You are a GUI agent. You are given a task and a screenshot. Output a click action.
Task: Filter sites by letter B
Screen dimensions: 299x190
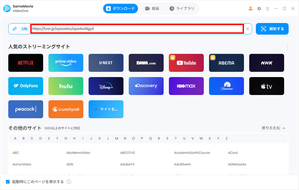(23, 138)
